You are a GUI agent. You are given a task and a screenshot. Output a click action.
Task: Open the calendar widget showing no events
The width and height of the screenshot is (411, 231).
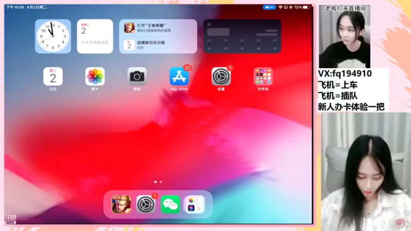[x=95, y=36]
